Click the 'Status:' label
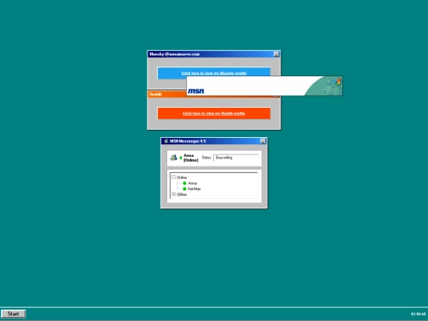This screenshot has height=321, width=428. (206, 158)
